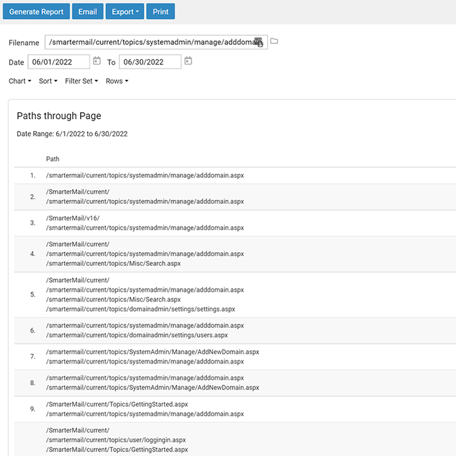Select row 3 containing /SmarterMail/v16/
The image size is (456, 456).
click(x=235, y=223)
